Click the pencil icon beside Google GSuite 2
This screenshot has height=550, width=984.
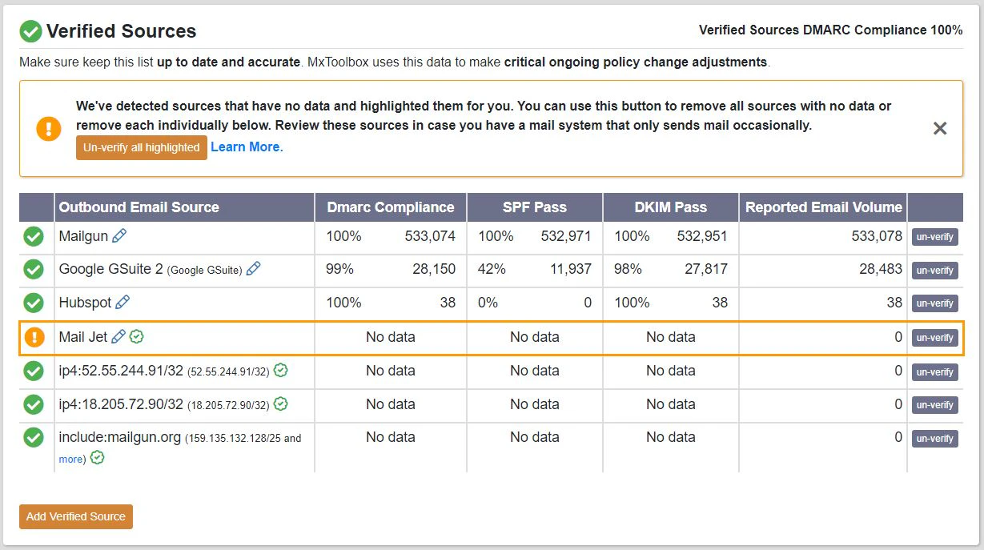point(253,269)
